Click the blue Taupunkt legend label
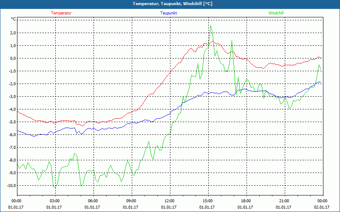Image resolution: width=340 pixels, height=212 pixels. coord(168,13)
